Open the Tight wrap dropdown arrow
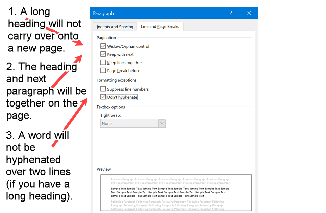Screen dimensions: 326x213 tap(162, 123)
